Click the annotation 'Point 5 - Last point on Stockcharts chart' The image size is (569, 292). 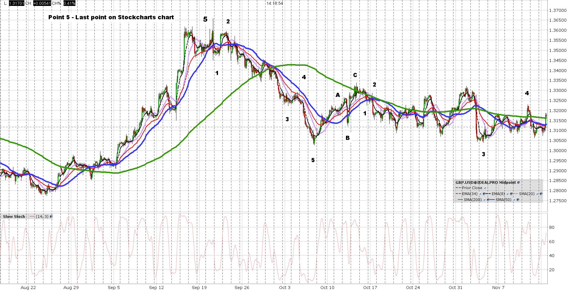[x=111, y=17]
